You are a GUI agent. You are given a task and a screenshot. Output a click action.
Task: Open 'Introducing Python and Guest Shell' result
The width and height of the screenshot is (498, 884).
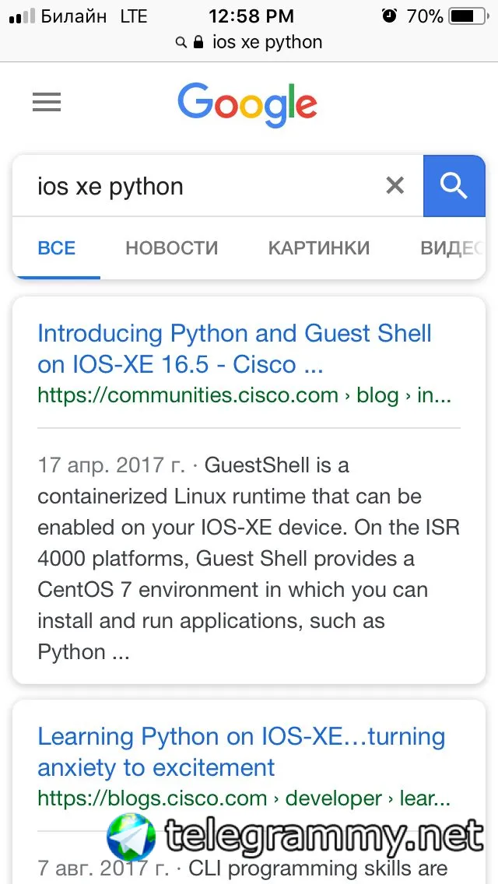point(235,349)
